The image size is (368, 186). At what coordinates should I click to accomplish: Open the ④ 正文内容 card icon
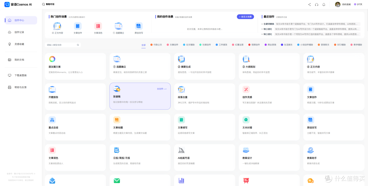click(310, 59)
